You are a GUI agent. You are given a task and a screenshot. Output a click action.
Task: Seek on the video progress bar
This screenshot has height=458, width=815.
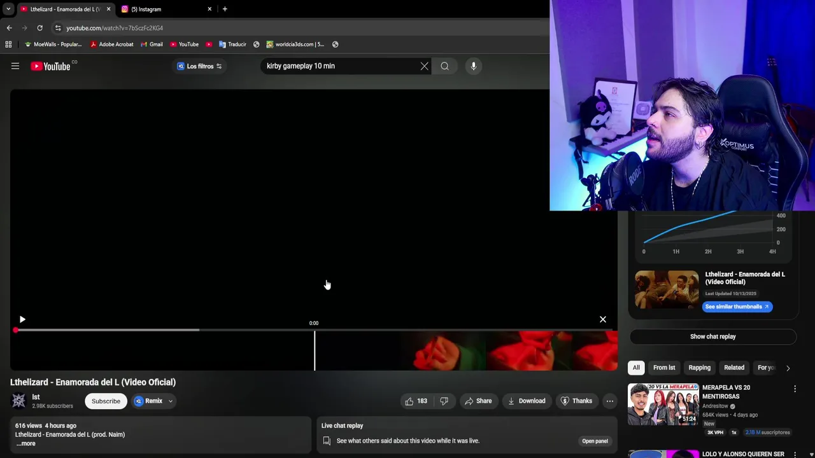(314, 330)
